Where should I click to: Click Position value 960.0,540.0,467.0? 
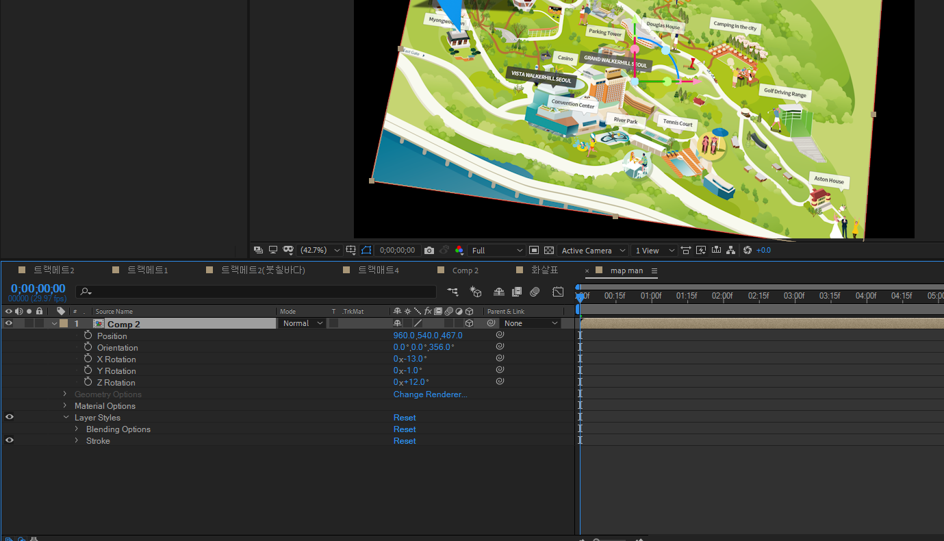click(428, 336)
